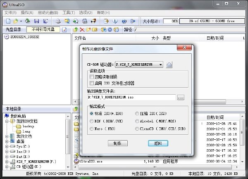Click the 制作 button in the dialog
248x179 pixels.
[x=117, y=143]
